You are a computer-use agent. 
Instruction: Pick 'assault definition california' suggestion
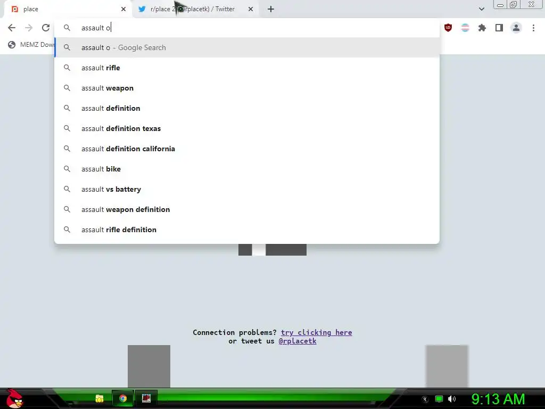point(247,149)
